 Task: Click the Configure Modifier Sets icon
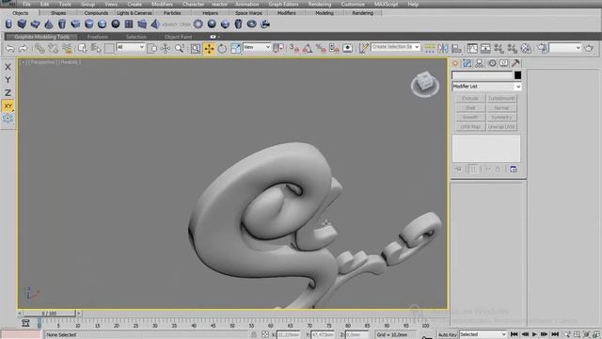pos(514,169)
